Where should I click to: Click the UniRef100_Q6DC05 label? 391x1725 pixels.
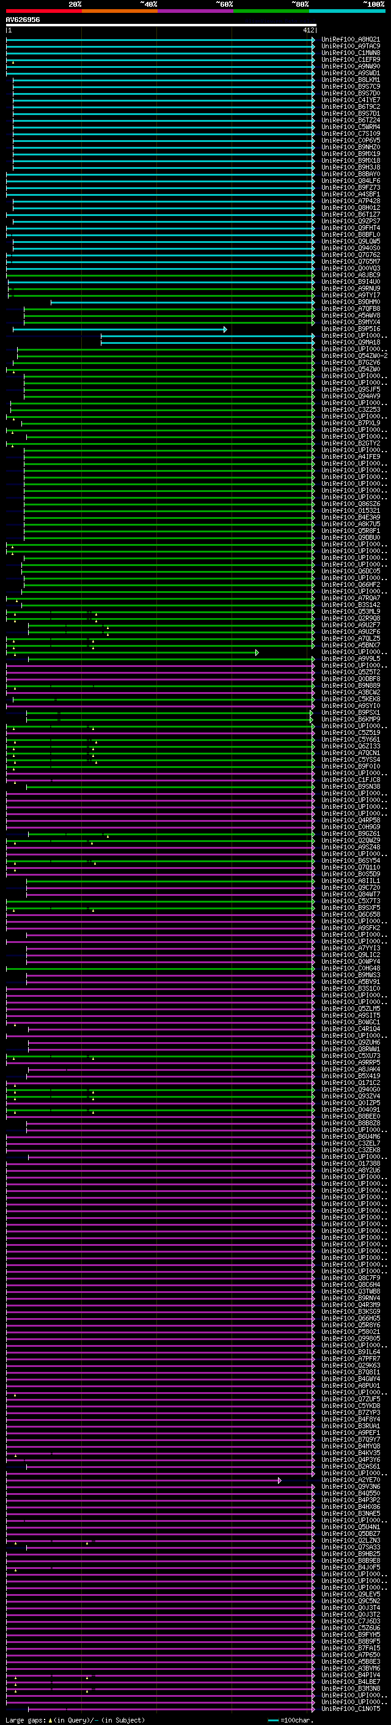click(351, 571)
